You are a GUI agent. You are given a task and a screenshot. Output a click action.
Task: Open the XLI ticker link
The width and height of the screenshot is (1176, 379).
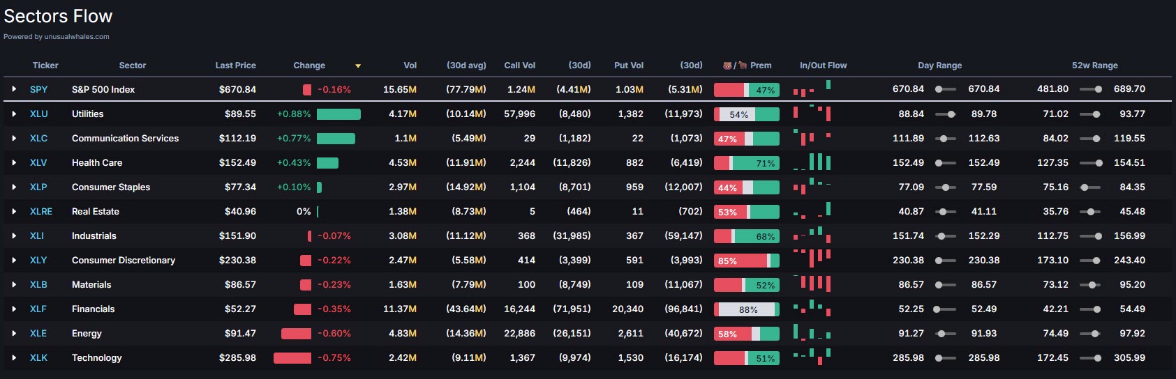point(37,235)
